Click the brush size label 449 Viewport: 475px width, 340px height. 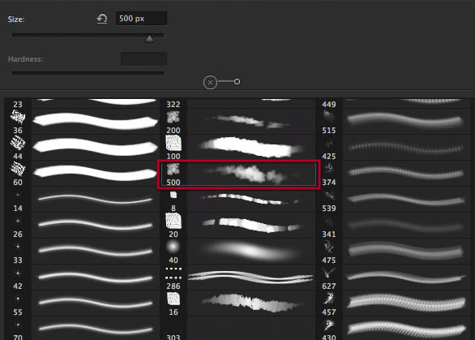(x=329, y=105)
